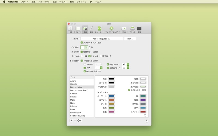Open the script menu icon in menu bar
Viewport: 218px width, 136px height.
pos(91,2)
